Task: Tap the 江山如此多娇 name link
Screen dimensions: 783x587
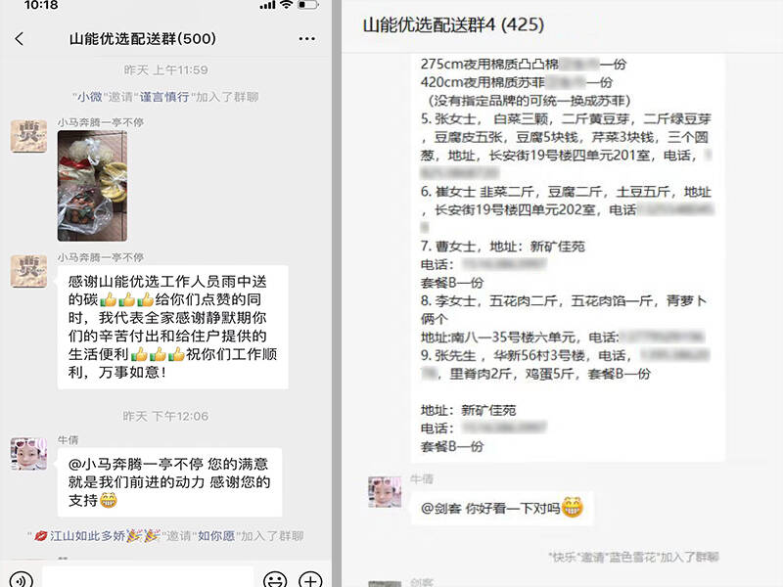Action: click(87, 535)
